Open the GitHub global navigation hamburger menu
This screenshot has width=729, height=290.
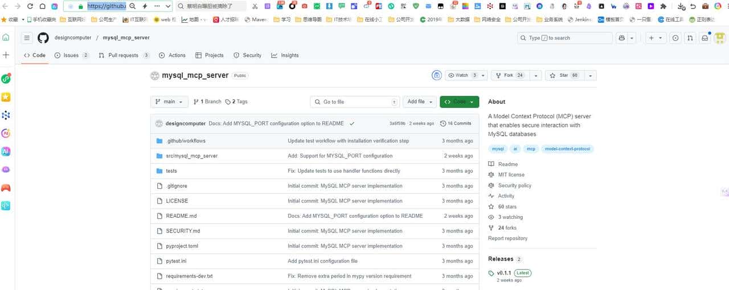27,38
